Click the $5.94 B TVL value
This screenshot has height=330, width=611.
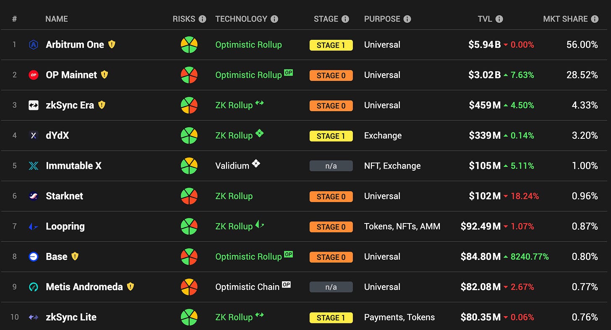(x=485, y=44)
